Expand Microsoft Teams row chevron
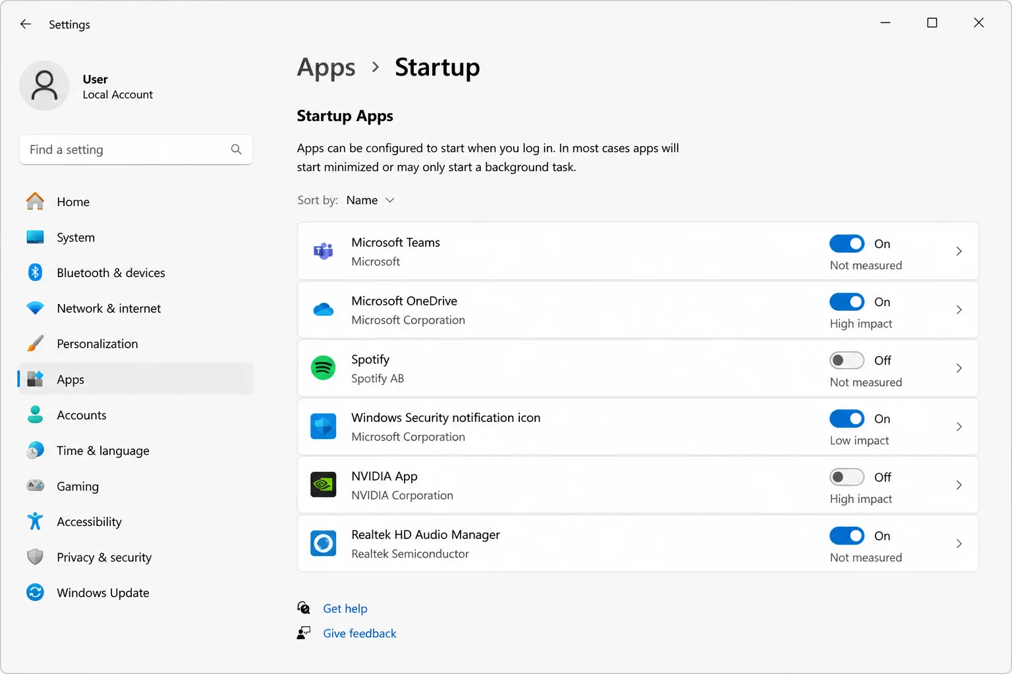The height and width of the screenshot is (674, 1012). (959, 251)
